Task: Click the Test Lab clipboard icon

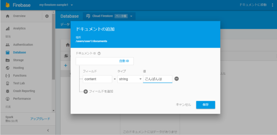Action: 7,83
